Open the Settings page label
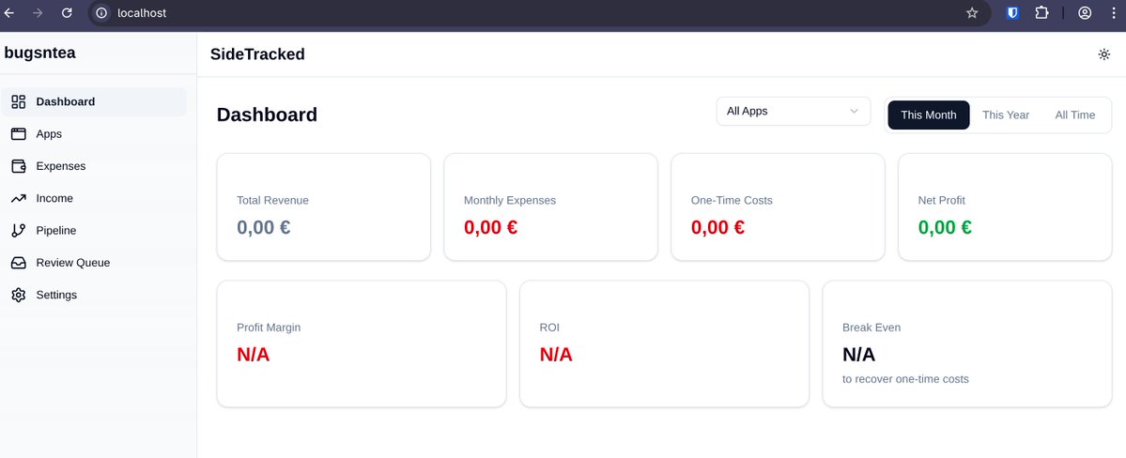Screen dimensions: 1126x458 pyautogui.click(x=56, y=295)
